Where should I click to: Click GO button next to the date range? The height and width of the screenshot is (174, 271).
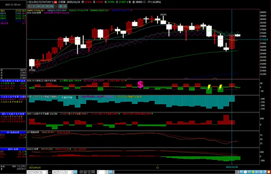(75, 172)
